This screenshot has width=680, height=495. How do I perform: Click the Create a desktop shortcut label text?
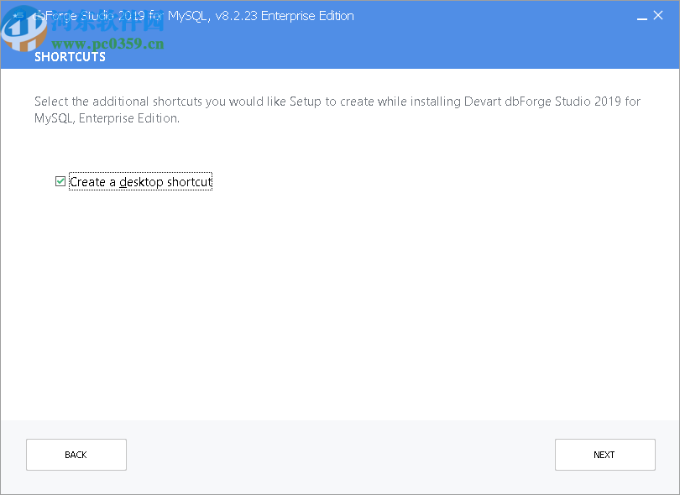(x=139, y=181)
